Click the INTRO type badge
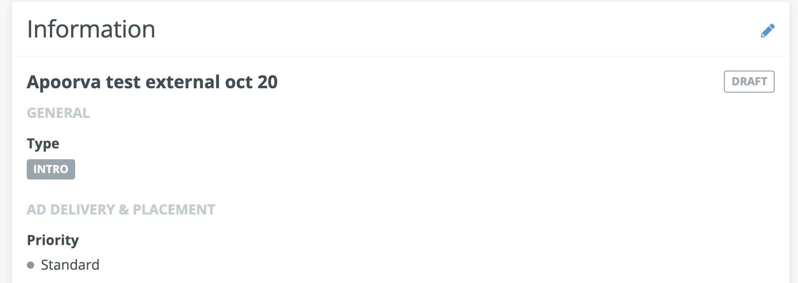Screen dimensions: 798x283 point(51,169)
